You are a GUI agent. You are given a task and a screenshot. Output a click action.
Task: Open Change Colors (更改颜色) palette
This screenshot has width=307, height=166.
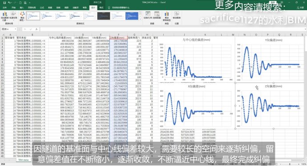point(22,16)
